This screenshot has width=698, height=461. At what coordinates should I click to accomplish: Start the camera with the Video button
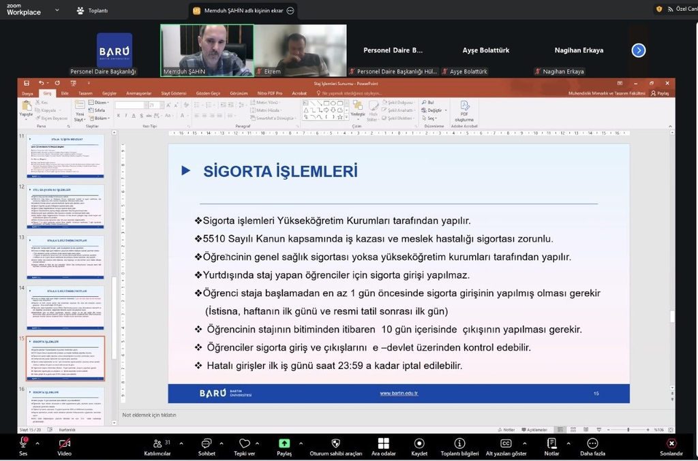click(64, 443)
